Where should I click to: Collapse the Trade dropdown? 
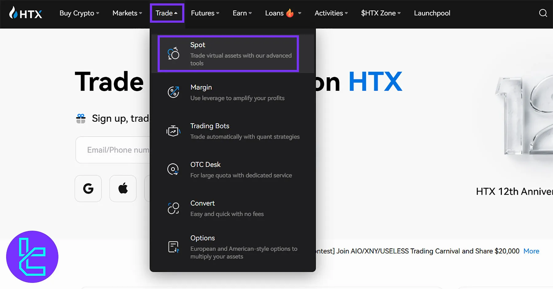(167, 13)
